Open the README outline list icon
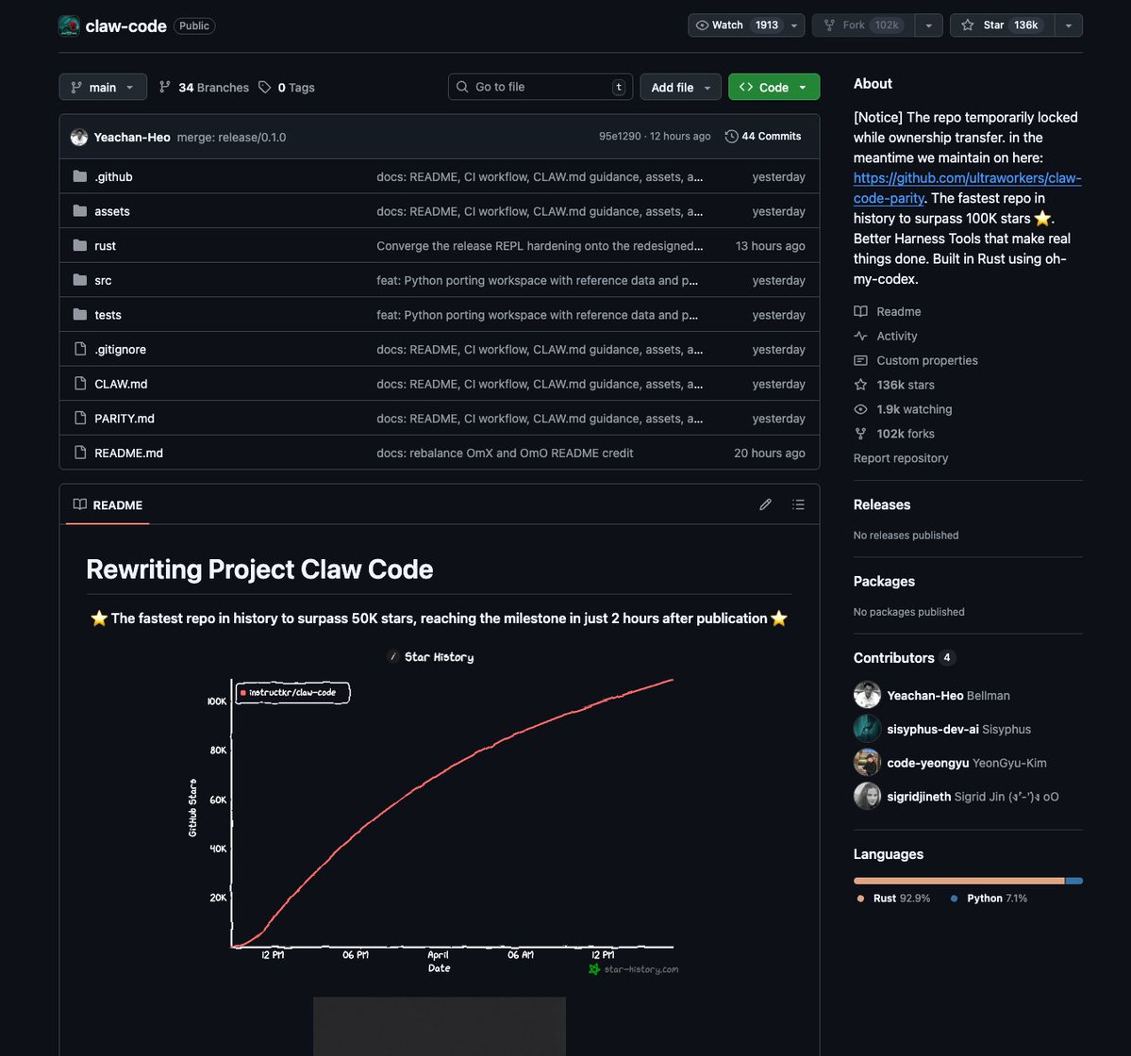This screenshot has height=1056, width=1131. tap(798, 504)
